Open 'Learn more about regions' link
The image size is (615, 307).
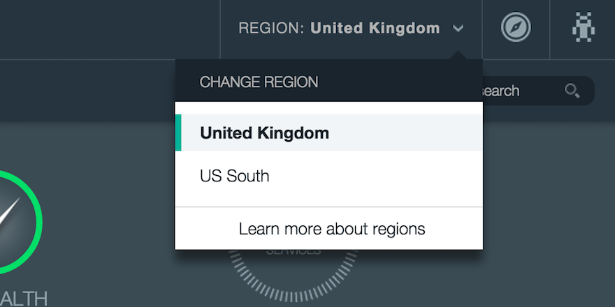(332, 229)
